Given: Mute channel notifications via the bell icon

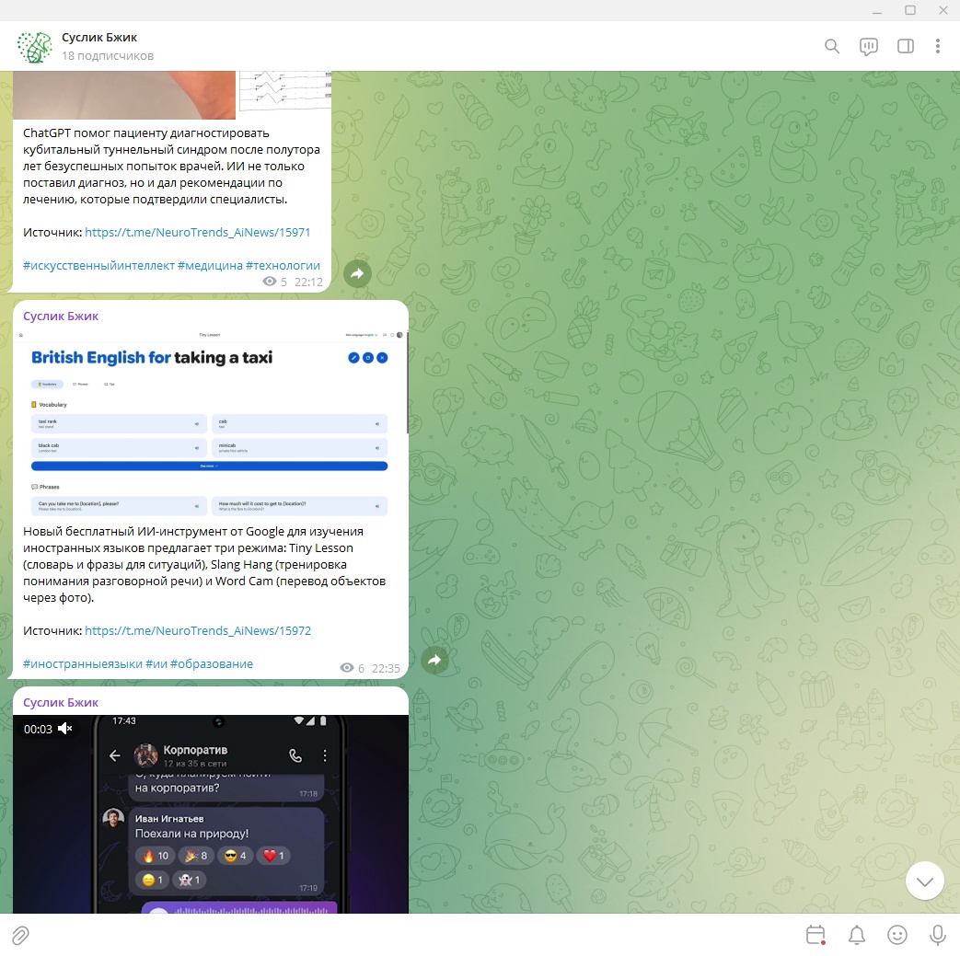Looking at the screenshot, I should pyautogui.click(x=856, y=935).
